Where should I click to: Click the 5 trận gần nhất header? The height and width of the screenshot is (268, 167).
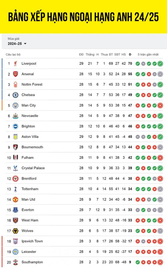point(148,55)
